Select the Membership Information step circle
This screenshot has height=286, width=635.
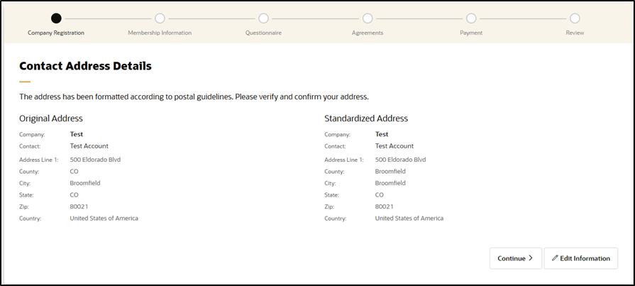point(160,18)
